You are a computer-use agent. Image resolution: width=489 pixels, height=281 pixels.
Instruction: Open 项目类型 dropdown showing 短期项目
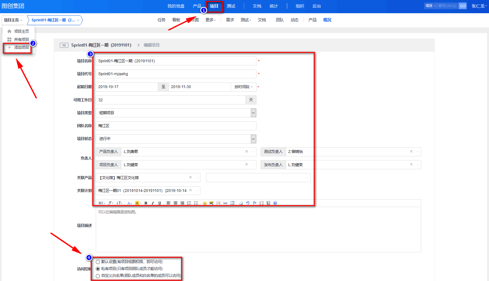point(176,113)
